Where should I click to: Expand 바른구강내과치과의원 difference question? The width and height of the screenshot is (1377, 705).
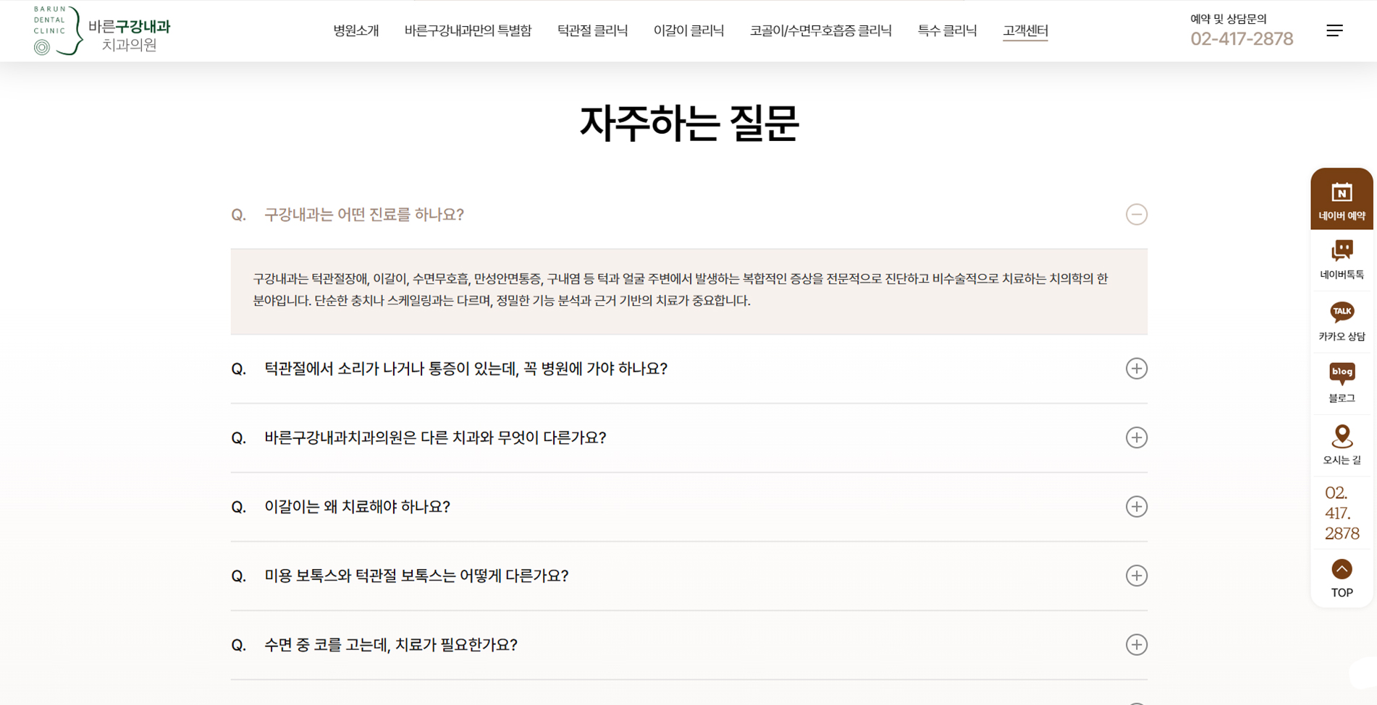coord(1135,437)
